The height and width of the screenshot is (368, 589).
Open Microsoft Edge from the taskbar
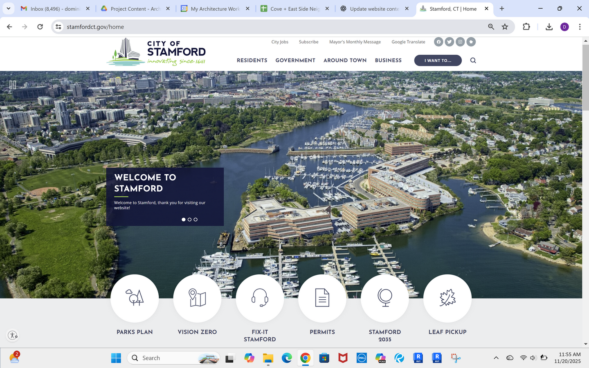point(287,358)
